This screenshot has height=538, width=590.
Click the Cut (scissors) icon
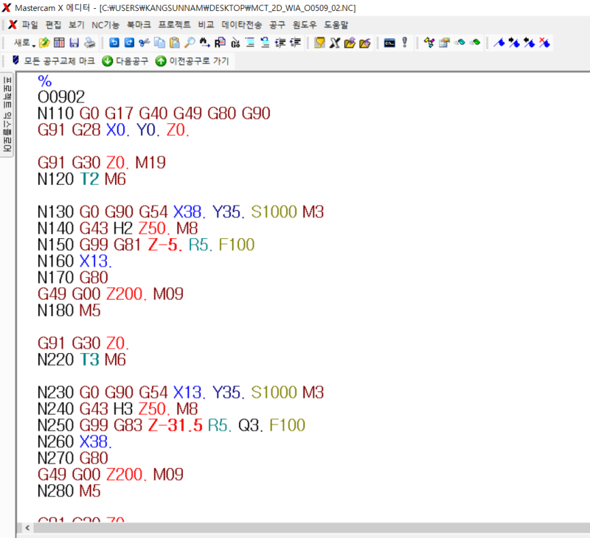[x=144, y=43]
